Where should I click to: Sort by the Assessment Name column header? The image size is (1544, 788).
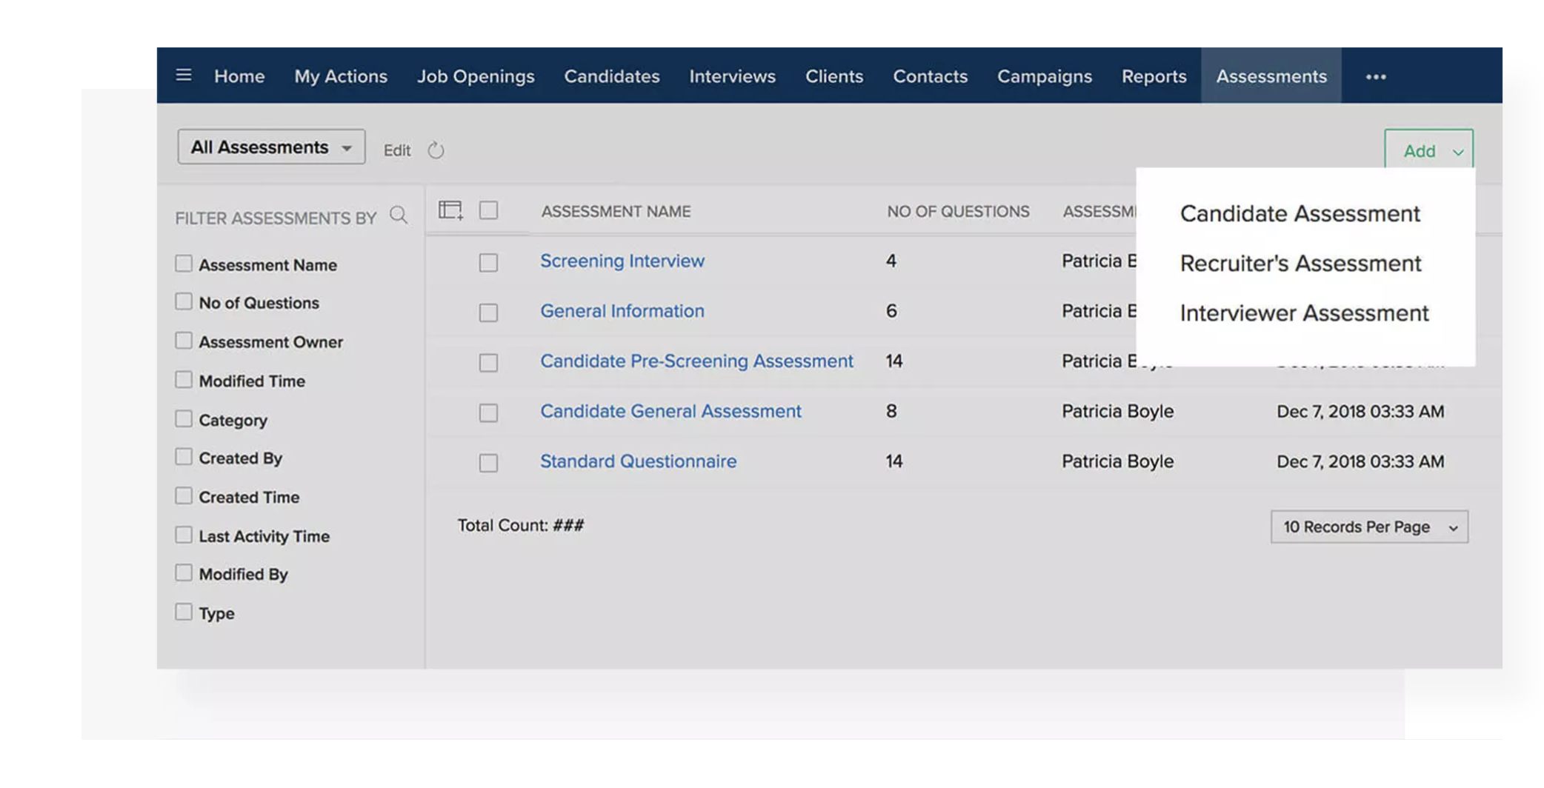tap(616, 211)
